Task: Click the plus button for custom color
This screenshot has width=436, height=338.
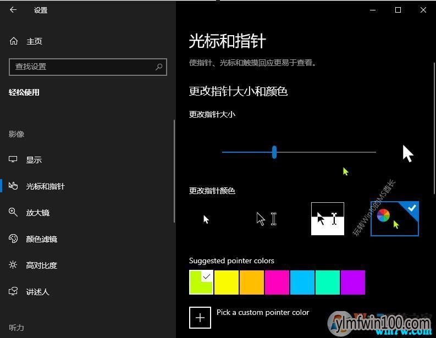Action: [200, 318]
